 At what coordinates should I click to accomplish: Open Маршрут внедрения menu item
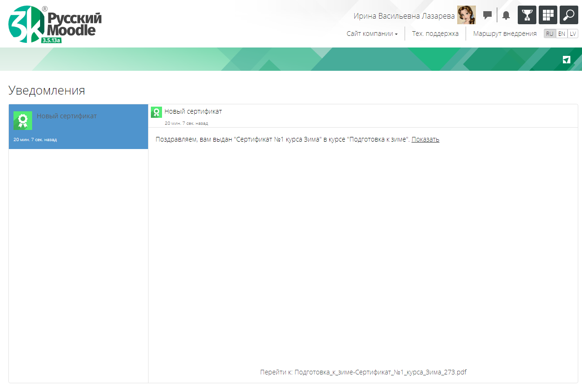(x=505, y=34)
